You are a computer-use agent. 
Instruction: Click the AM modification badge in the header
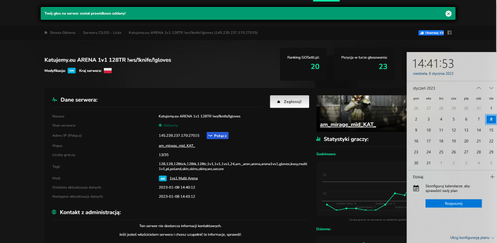(71, 70)
